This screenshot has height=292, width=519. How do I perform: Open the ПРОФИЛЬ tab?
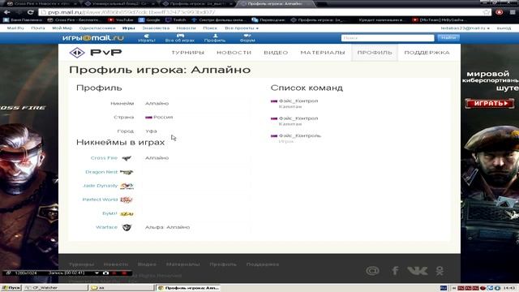click(375, 52)
